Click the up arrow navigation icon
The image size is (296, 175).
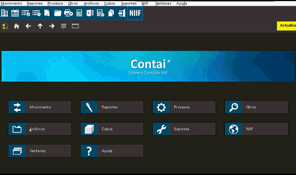[x=40, y=26]
